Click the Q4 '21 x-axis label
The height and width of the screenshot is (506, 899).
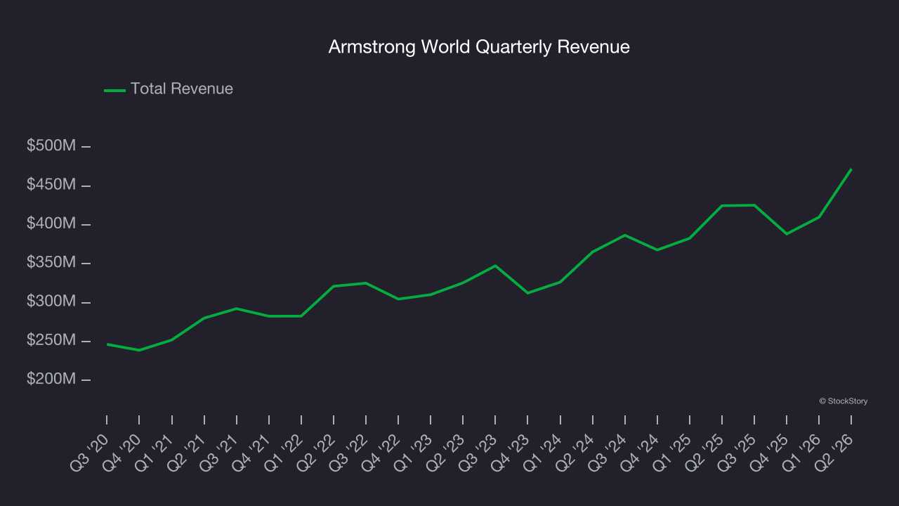pos(251,453)
